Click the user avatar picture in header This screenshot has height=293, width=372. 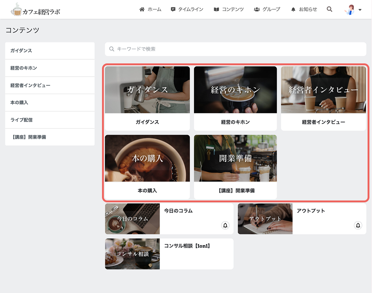[x=350, y=10]
